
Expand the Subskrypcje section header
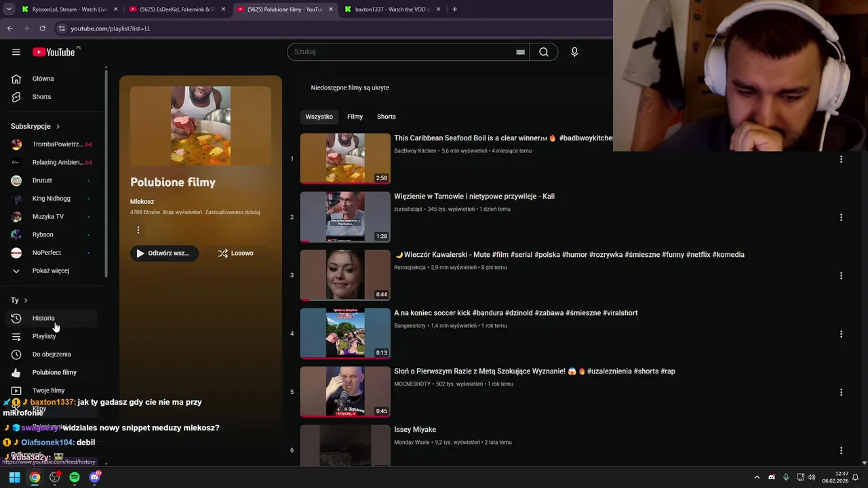[x=35, y=126]
